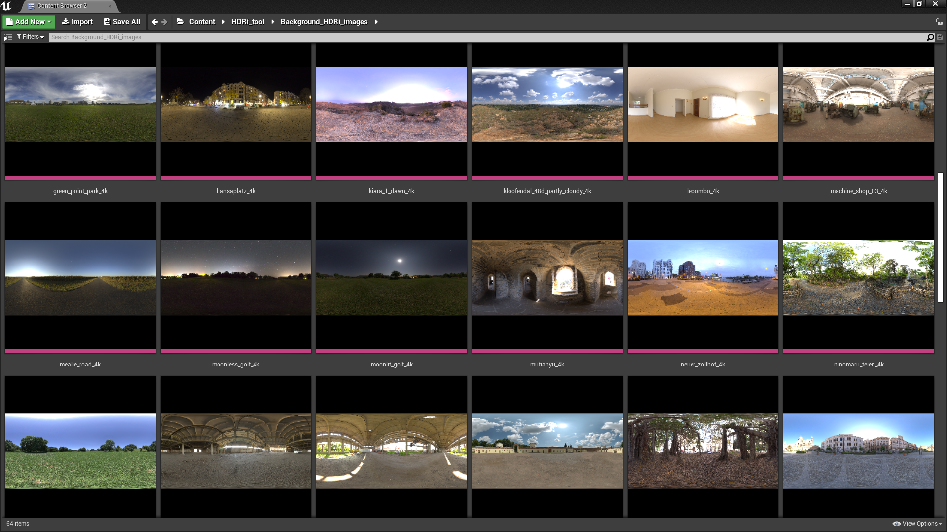Open the Add New dropdown
Screen dimensions: 947x532
click(x=29, y=22)
